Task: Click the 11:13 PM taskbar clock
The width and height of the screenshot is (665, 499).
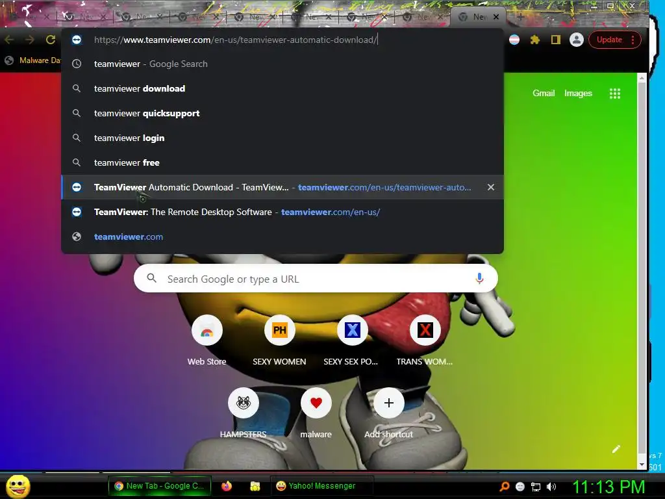Action: [609, 487]
